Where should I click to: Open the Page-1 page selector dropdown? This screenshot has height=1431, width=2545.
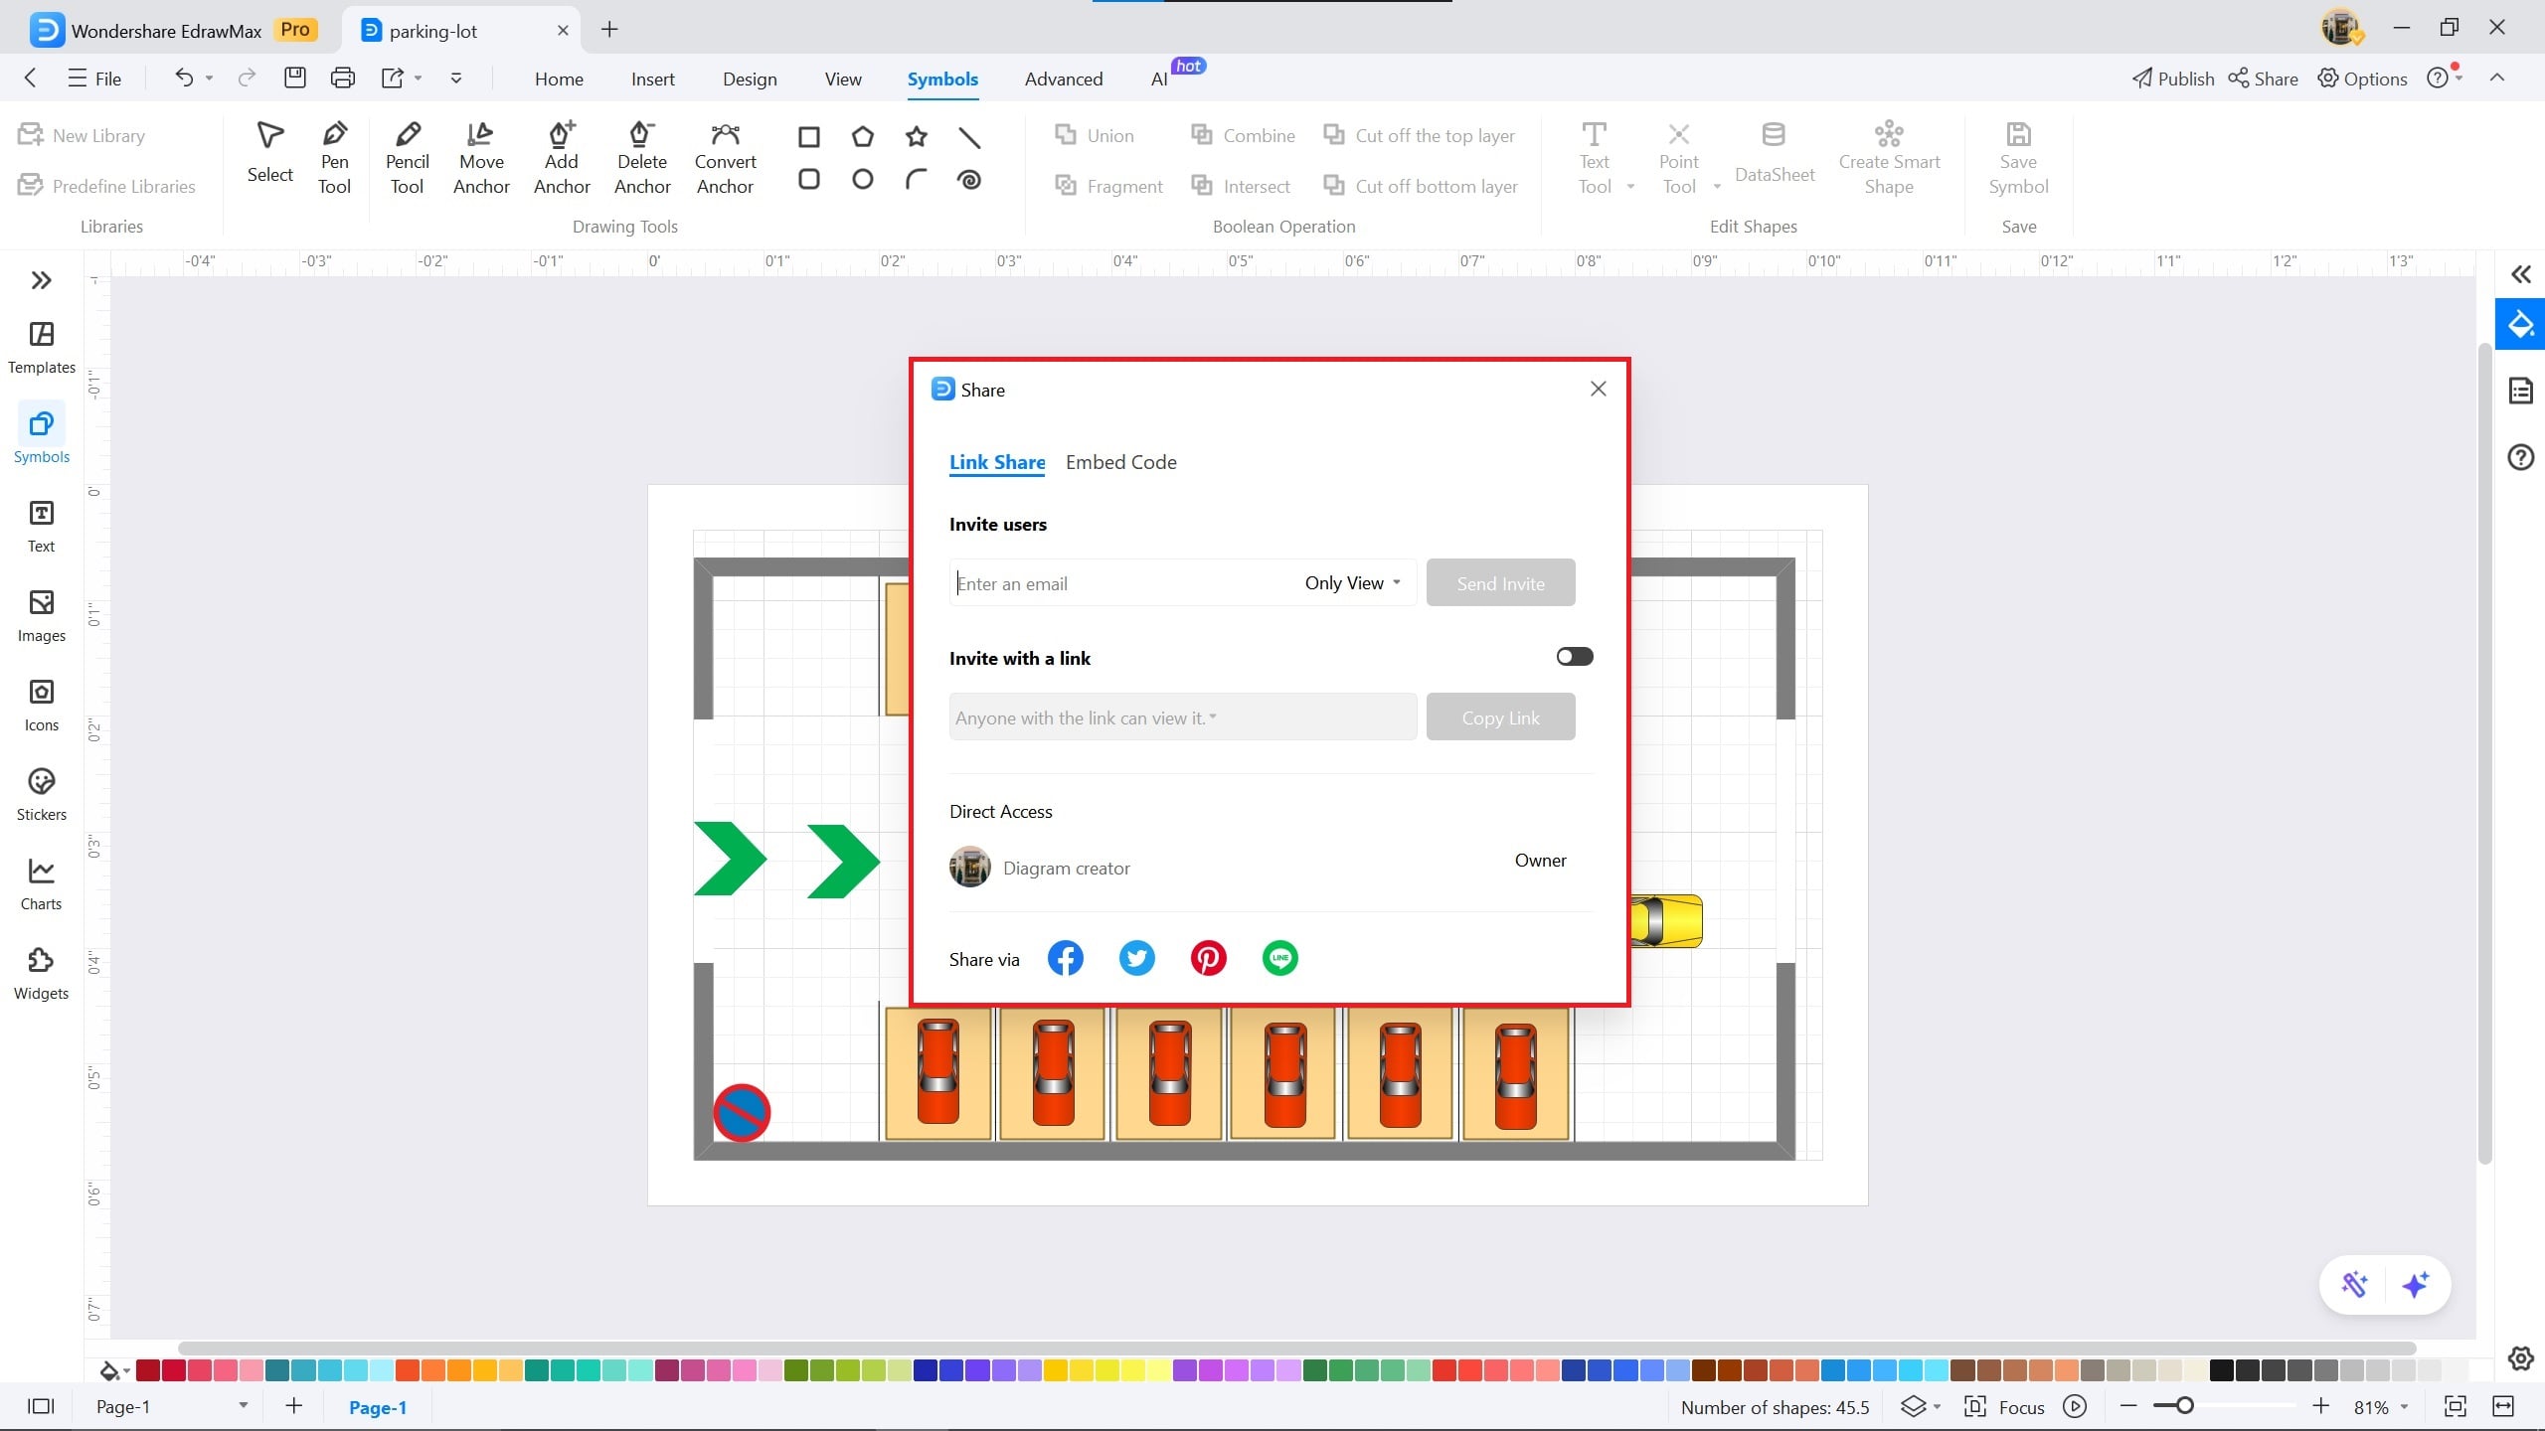(x=243, y=1405)
